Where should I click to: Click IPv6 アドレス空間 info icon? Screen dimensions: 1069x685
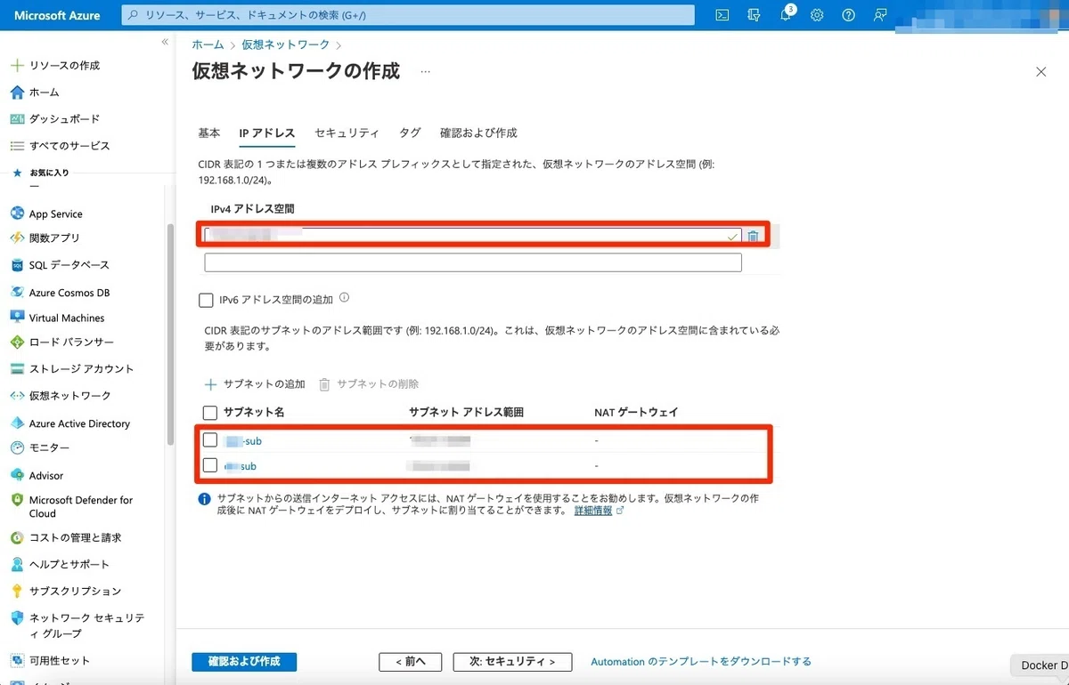coord(344,299)
